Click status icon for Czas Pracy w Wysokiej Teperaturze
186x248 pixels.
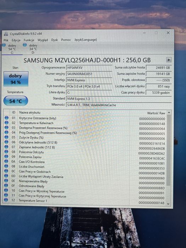6,190
